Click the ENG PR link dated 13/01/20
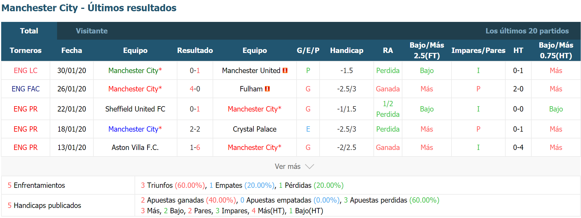 coord(26,148)
